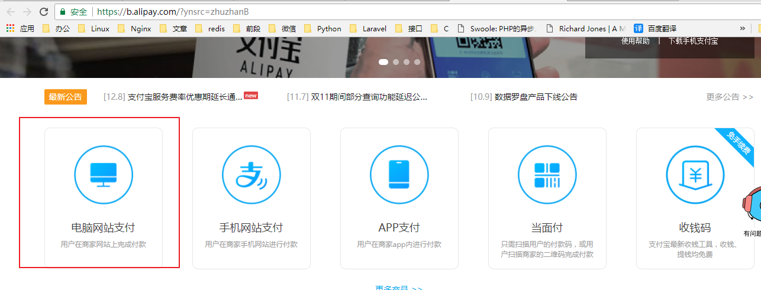Click the 使用帮助 link
761x290 pixels.
[x=636, y=41]
